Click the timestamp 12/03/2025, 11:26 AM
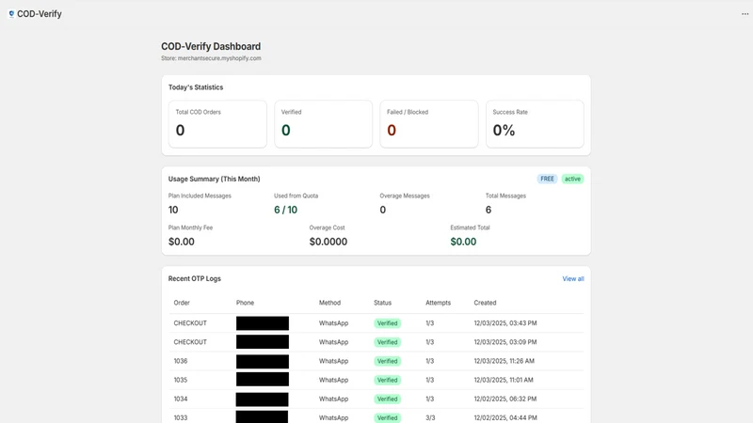The height and width of the screenshot is (423, 753). pyautogui.click(x=504, y=361)
